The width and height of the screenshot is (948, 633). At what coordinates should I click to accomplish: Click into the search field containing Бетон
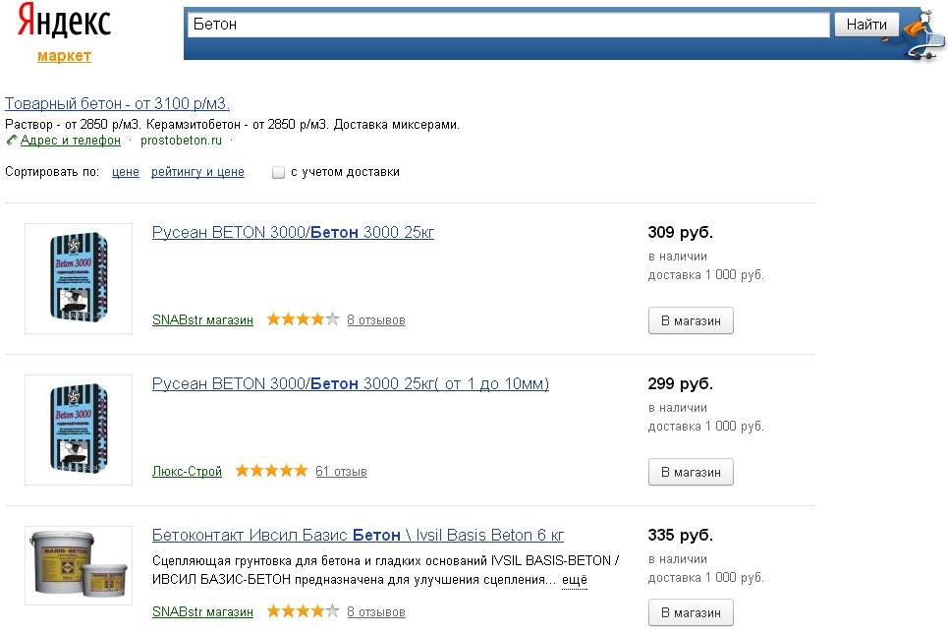[508, 25]
